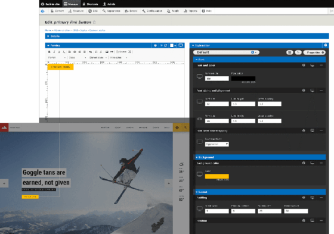Click the info icon in the Padding row
The width and height of the screenshot is (334, 234).
tap(304, 198)
